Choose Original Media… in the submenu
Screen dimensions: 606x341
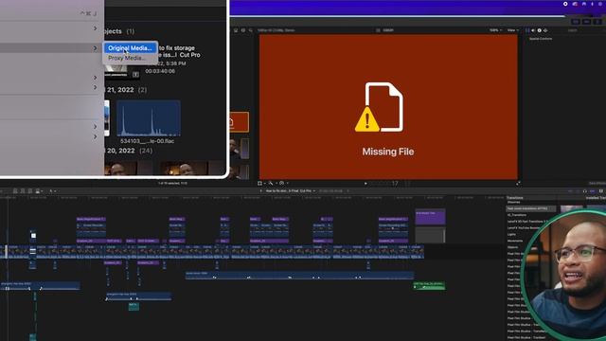[130, 48]
